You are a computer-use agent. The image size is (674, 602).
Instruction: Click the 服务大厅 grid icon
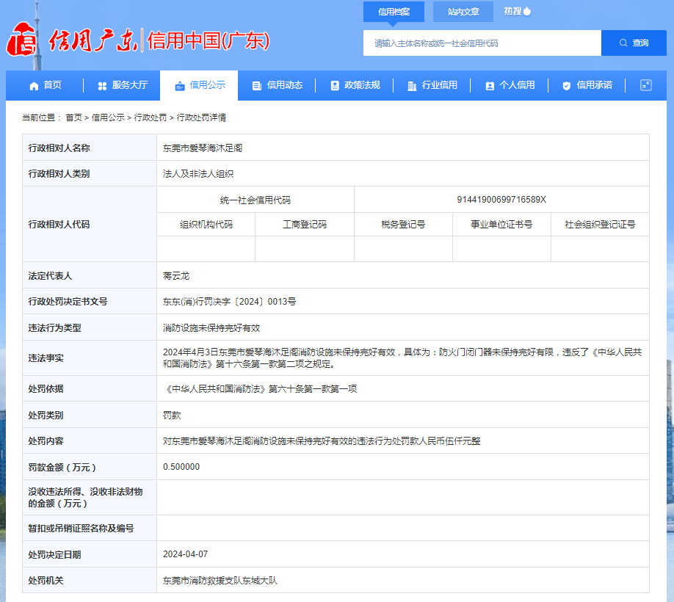pos(102,86)
